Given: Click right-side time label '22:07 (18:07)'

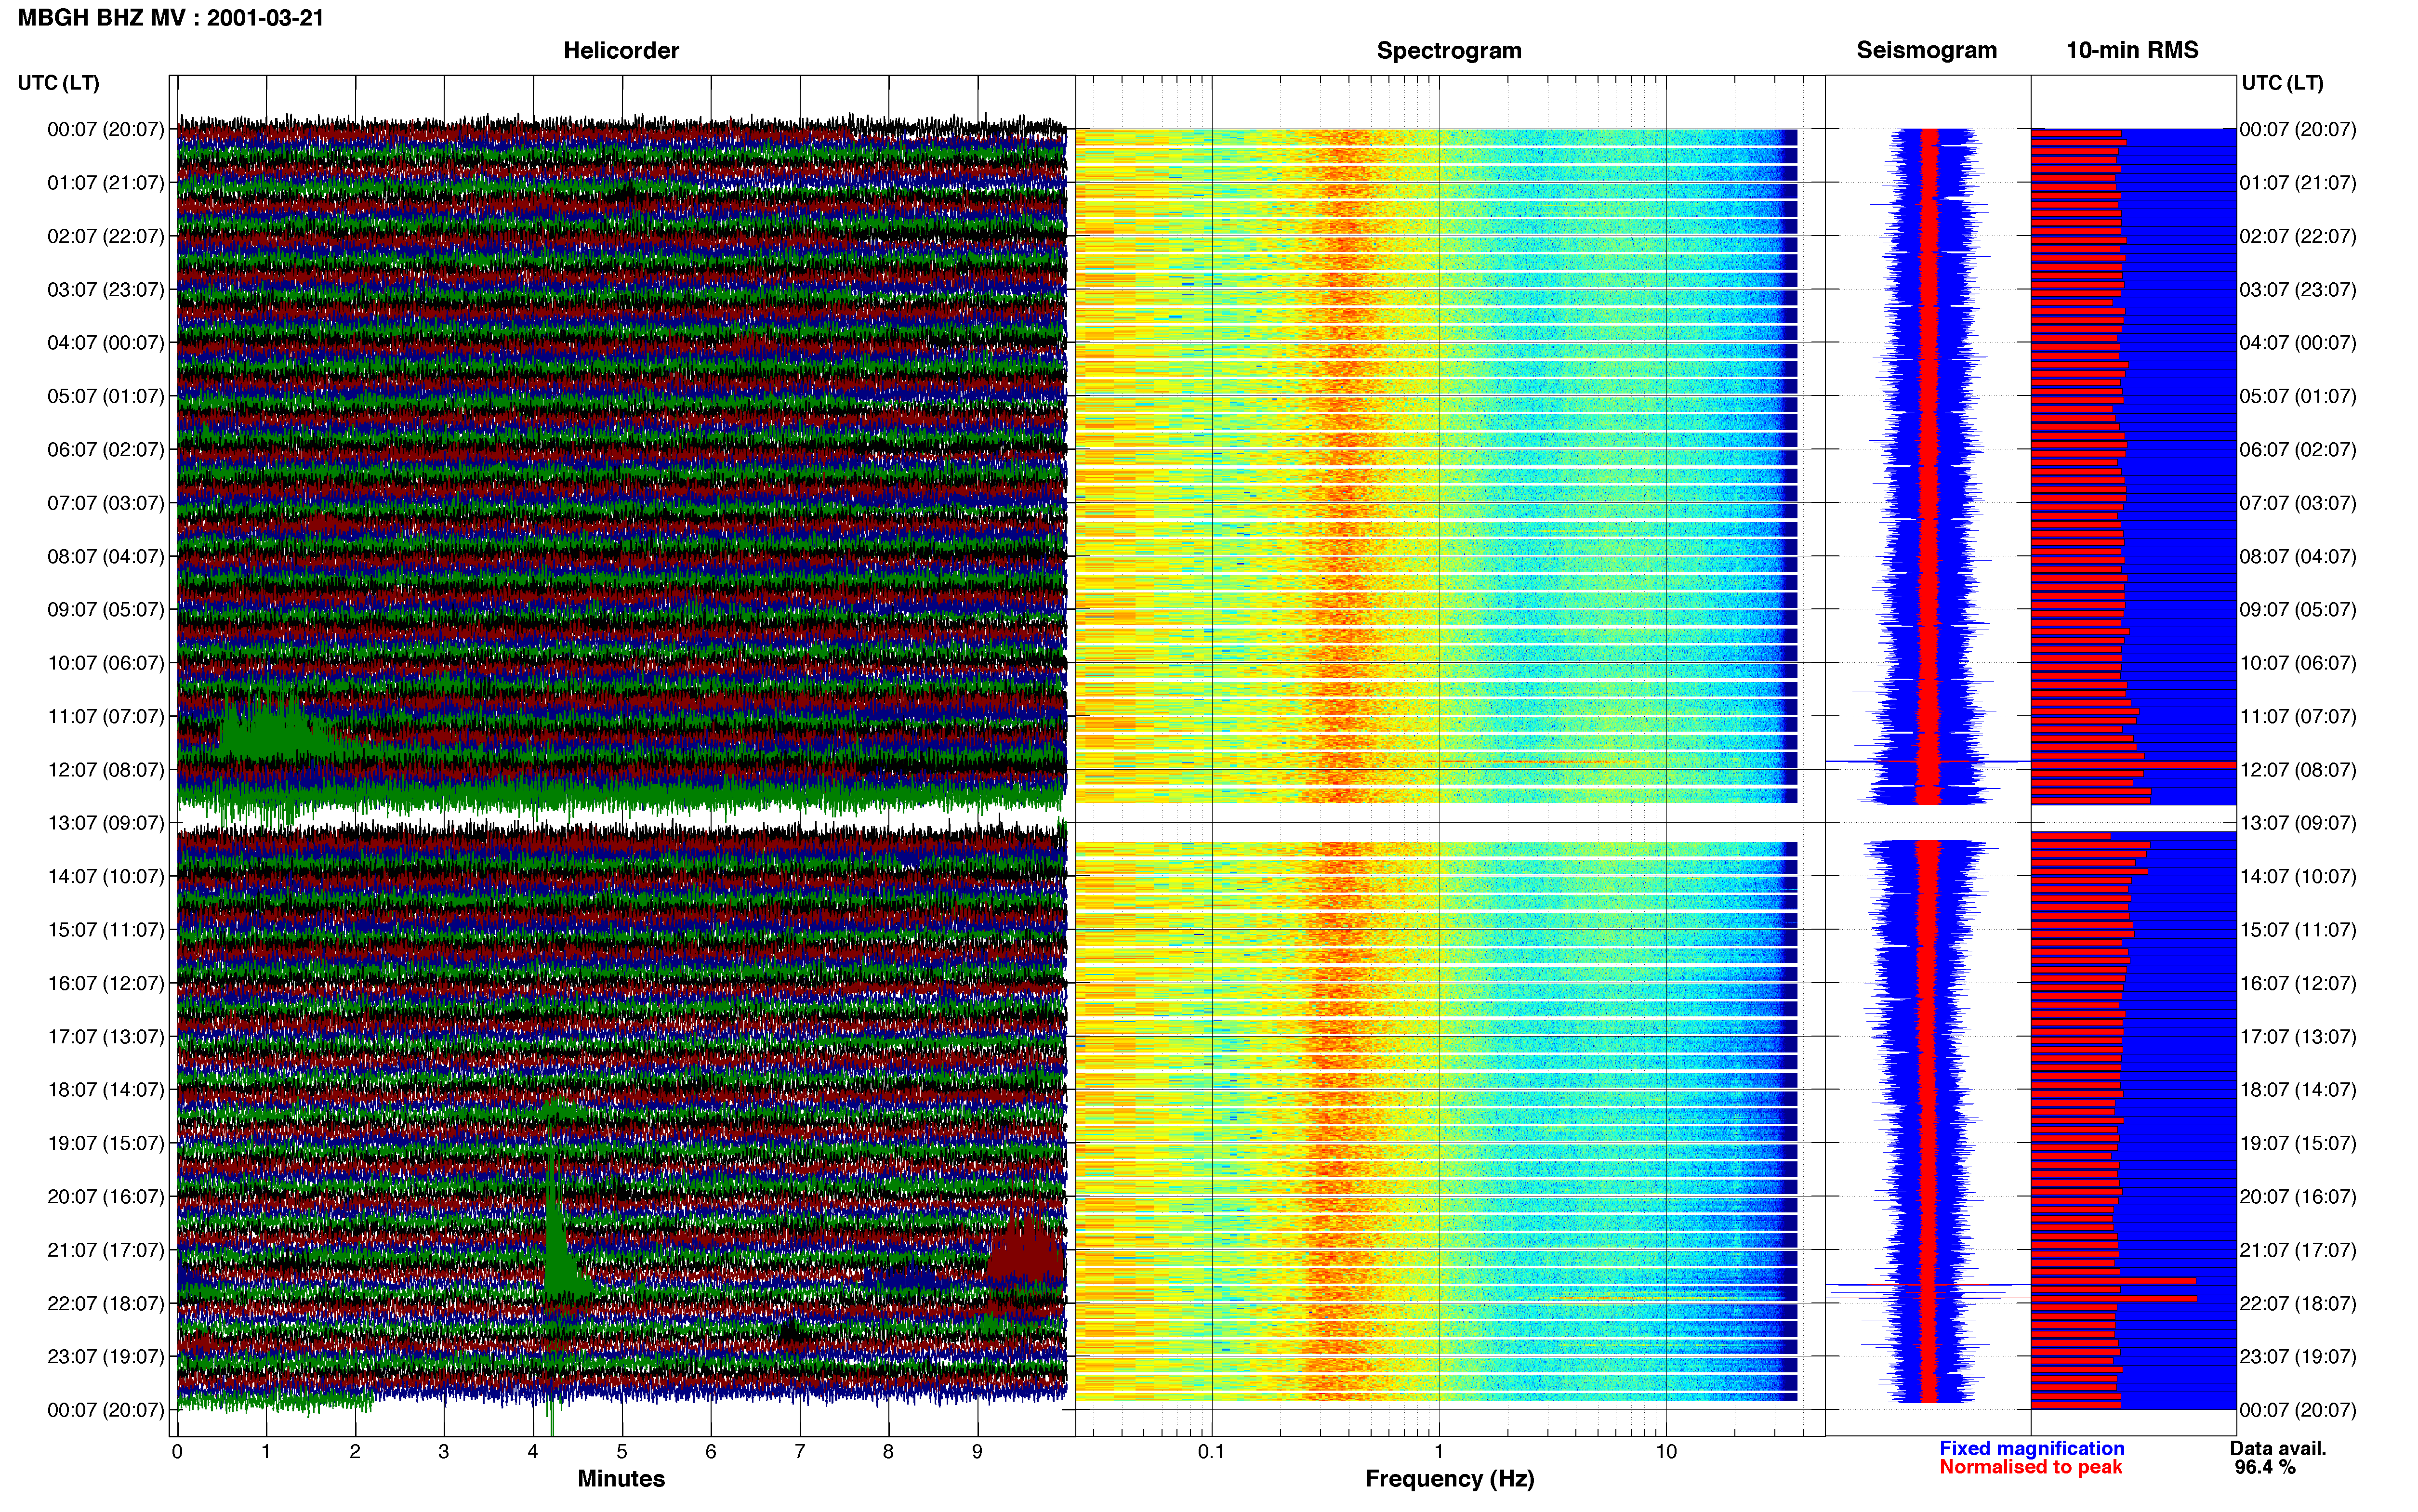Looking at the screenshot, I should pyautogui.click(x=2298, y=1303).
